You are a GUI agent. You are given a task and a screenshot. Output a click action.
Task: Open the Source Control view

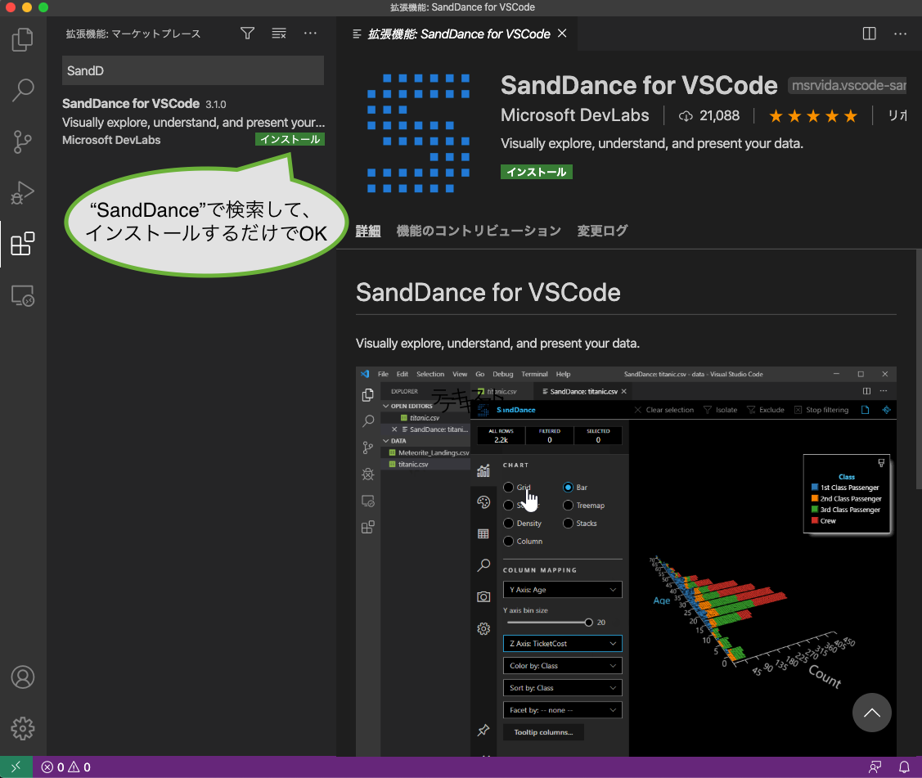click(23, 142)
